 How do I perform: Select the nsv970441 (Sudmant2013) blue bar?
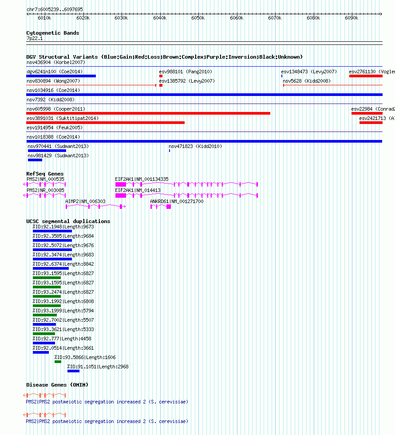tap(47, 151)
